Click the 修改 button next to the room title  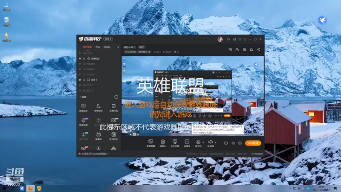[142, 47]
